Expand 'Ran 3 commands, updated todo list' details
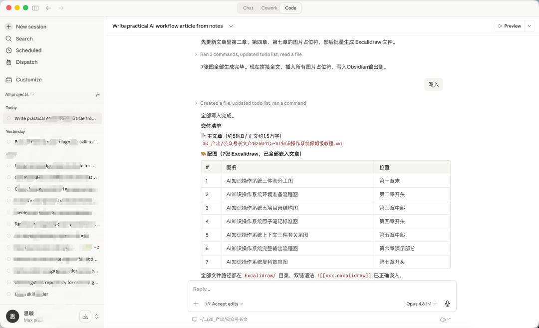This screenshot has height=328, width=539. 248,54
